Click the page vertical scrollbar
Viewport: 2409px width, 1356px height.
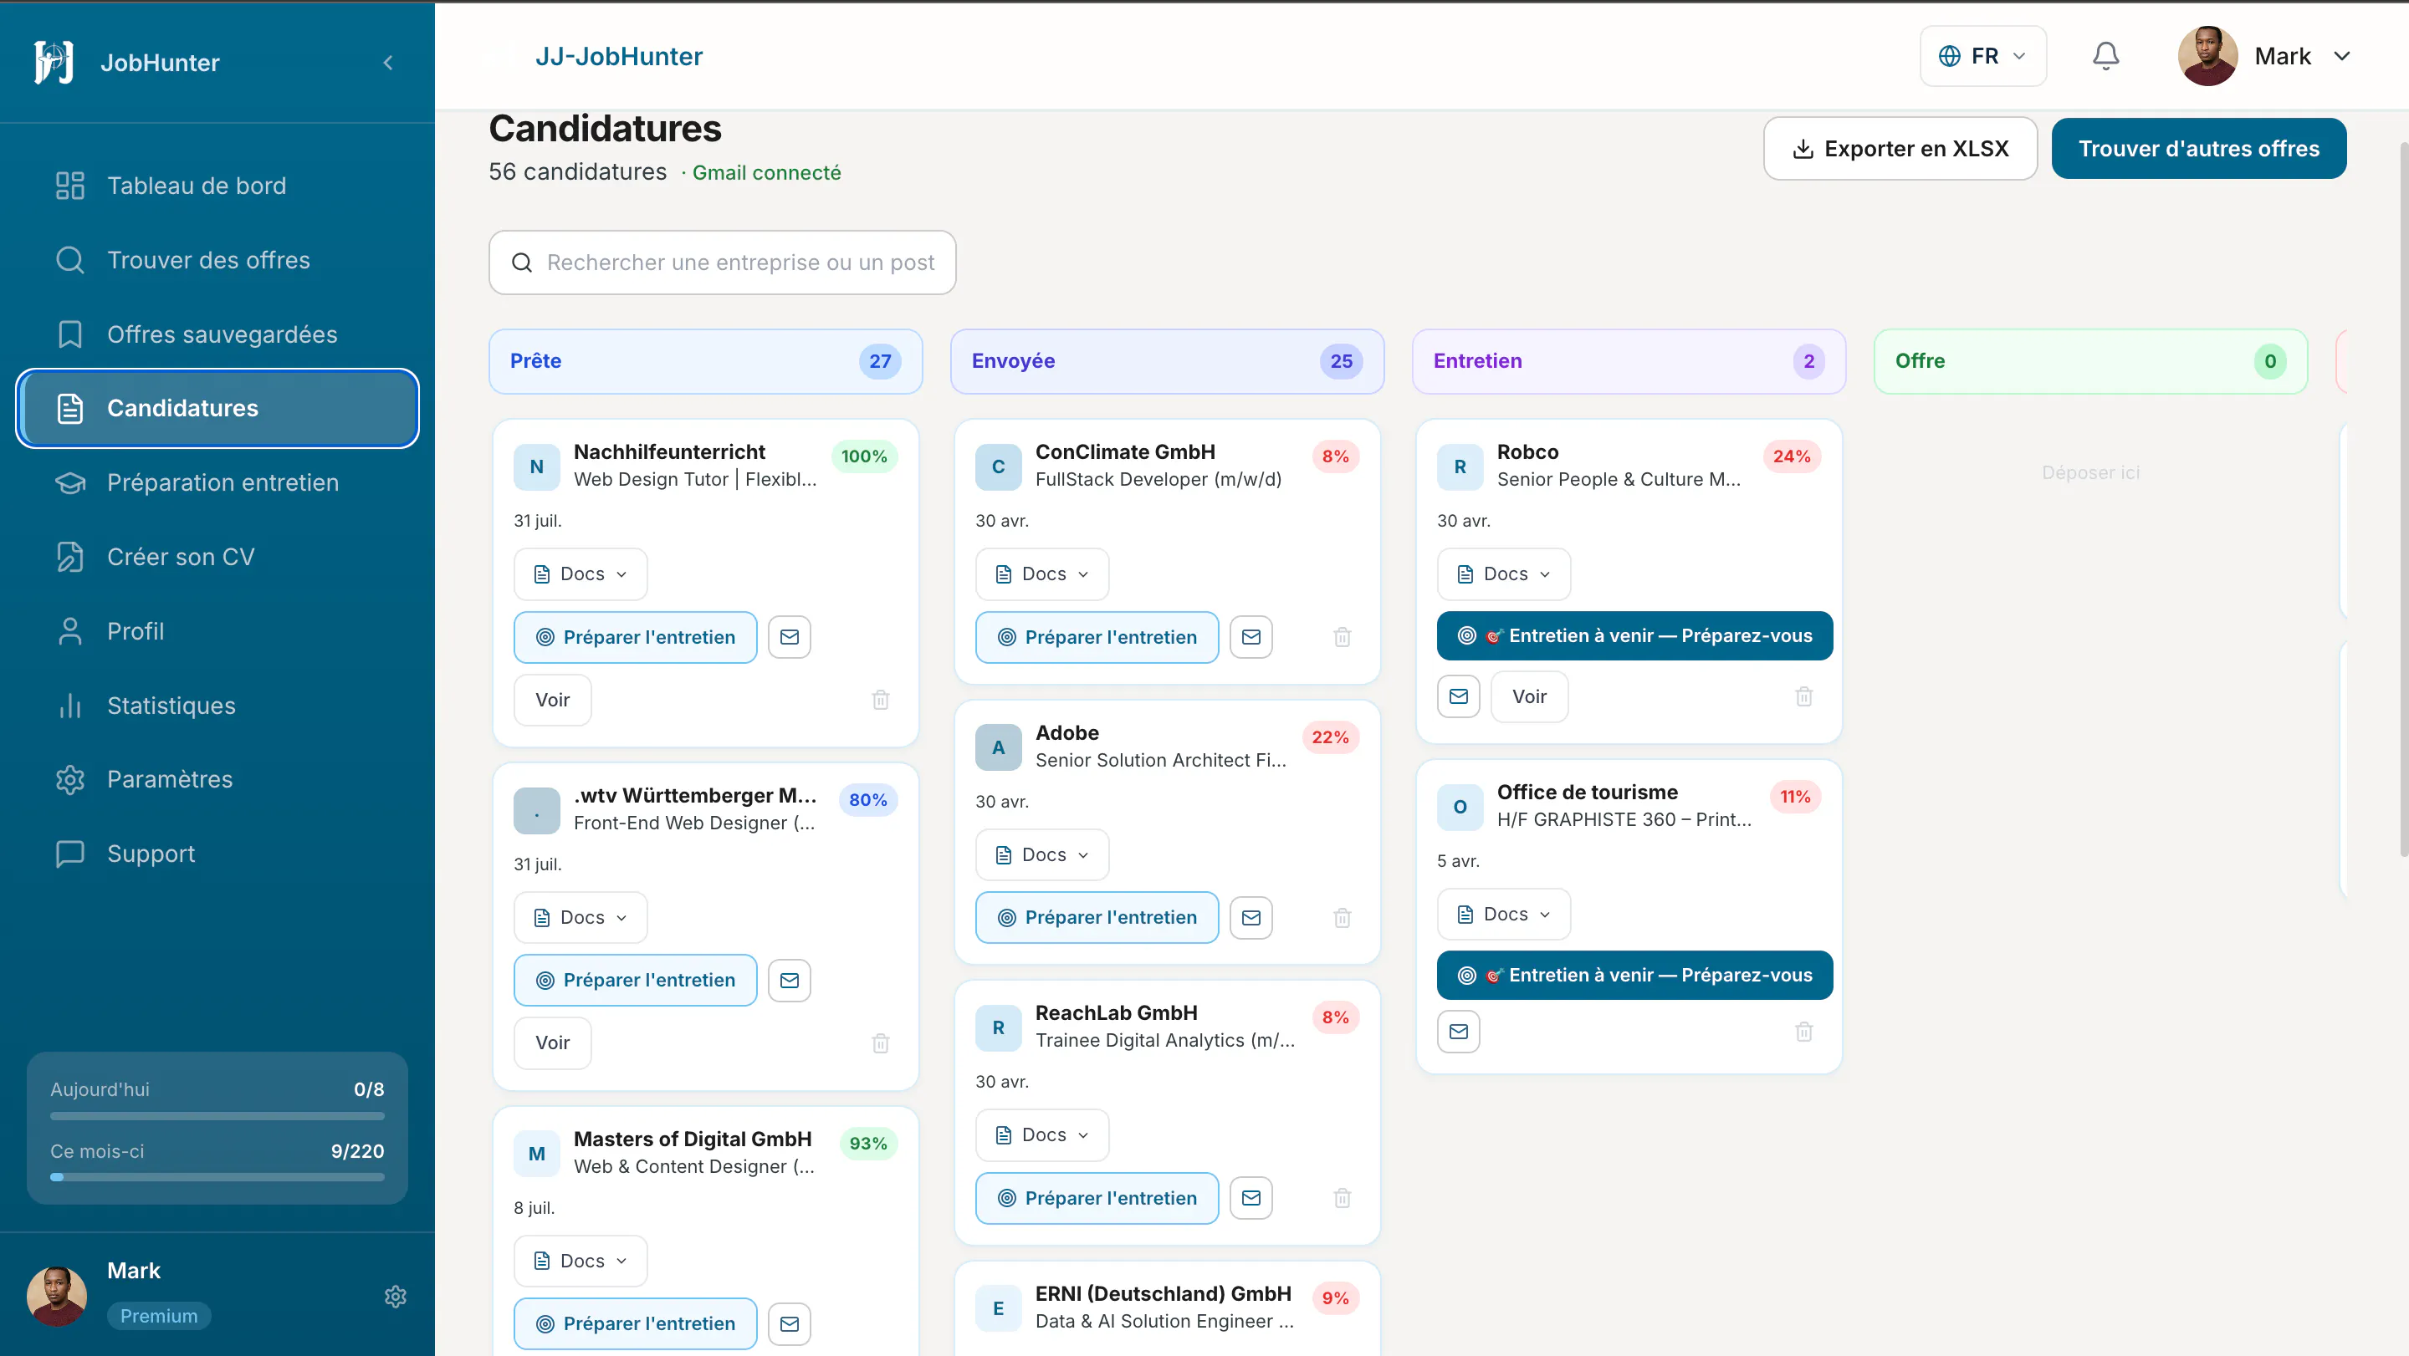tap(2403, 500)
